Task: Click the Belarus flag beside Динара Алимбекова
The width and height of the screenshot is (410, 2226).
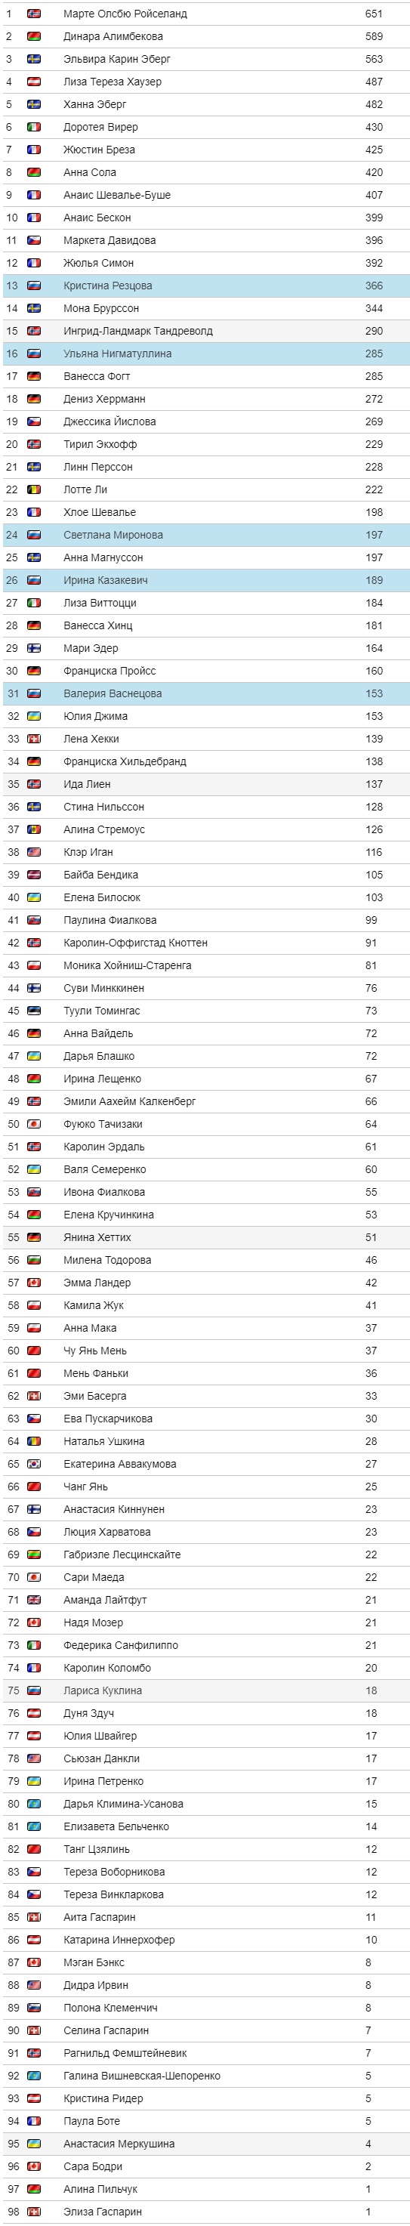Action: click(34, 36)
